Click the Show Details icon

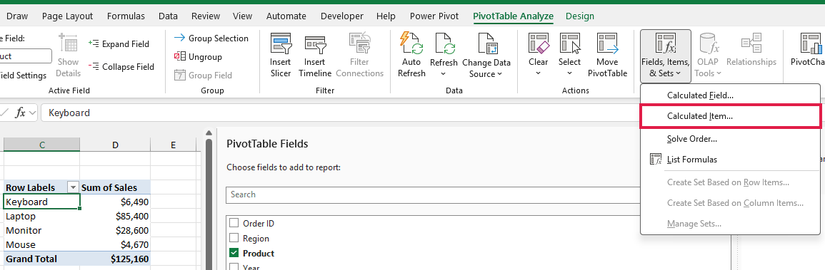click(68, 43)
